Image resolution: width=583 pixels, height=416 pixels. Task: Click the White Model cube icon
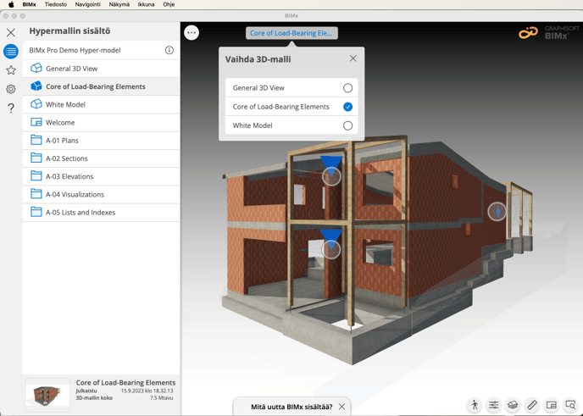pyautogui.click(x=36, y=104)
